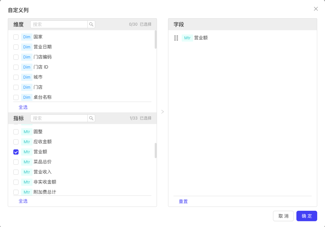This screenshot has width=325, height=227.
Task: Close the 自定义列 dialog with the X
Action: pos(316,9)
